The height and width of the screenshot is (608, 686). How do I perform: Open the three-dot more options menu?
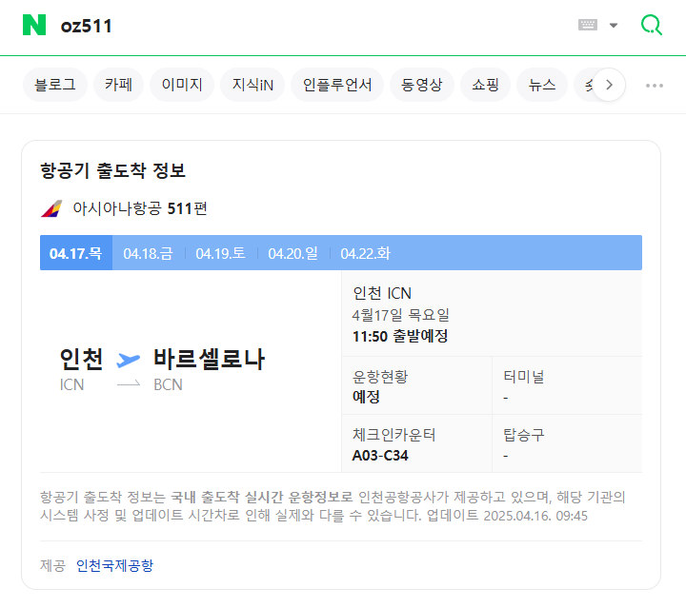pos(655,86)
